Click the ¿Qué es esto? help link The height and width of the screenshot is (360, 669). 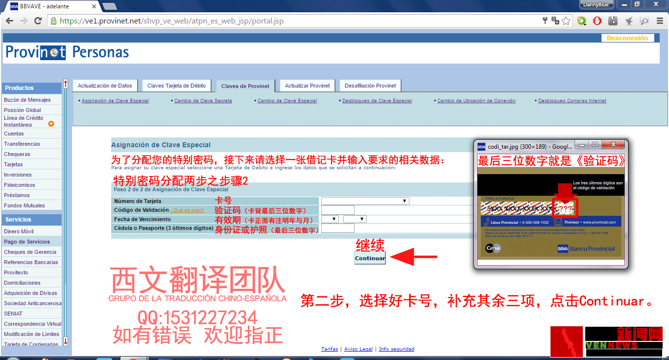(188, 210)
